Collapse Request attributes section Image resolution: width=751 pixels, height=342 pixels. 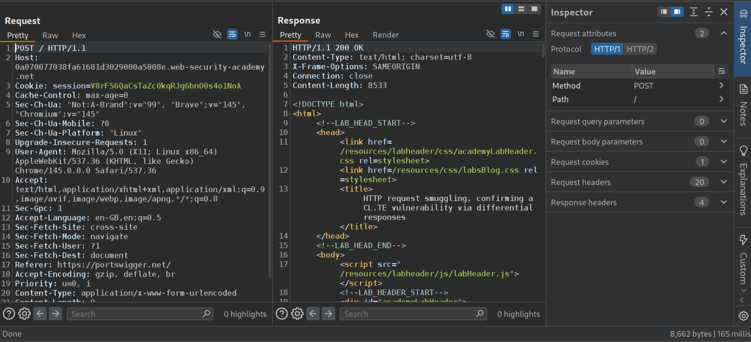723,34
